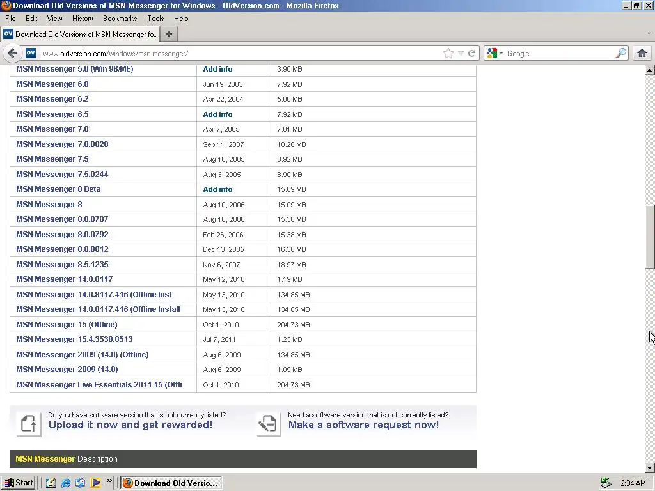This screenshot has width=655, height=491.
Task: Open MSN Messenger 6.0 link
Action: [52, 84]
